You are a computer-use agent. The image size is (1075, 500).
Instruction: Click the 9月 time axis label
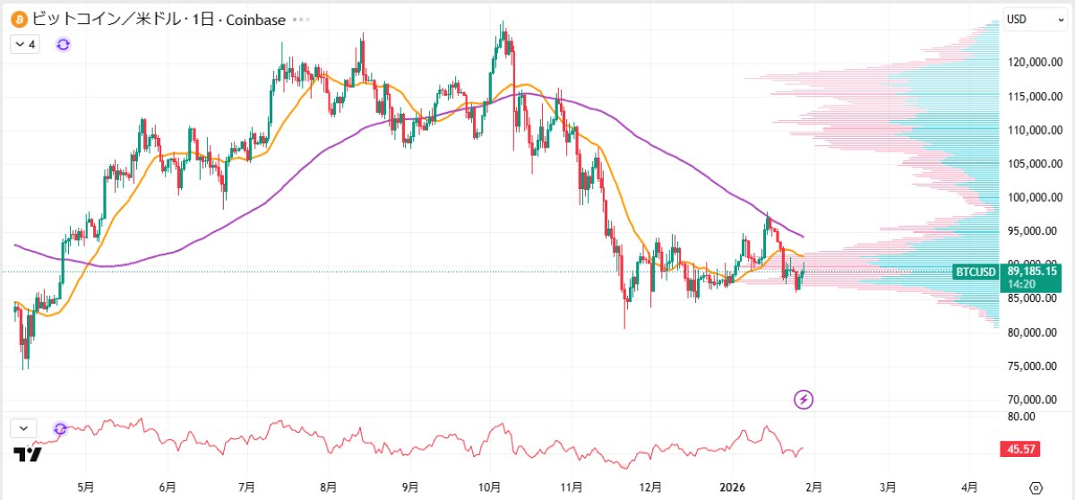click(409, 487)
